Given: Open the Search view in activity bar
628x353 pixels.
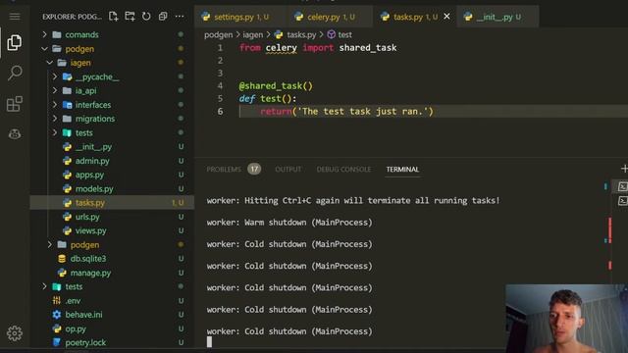Looking at the screenshot, I should pyautogui.click(x=15, y=73).
